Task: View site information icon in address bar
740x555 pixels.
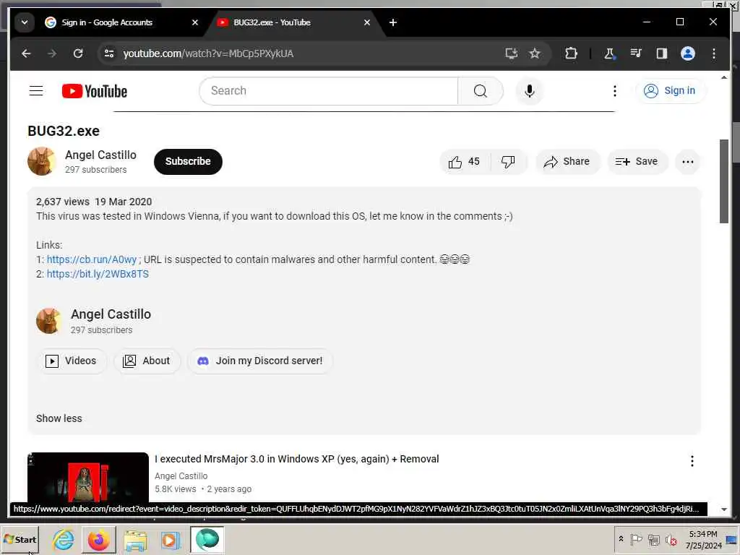Action: 109,53
